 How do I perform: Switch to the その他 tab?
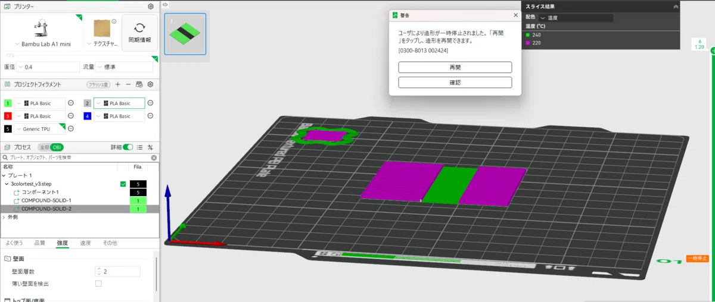(x=110, y=243)
